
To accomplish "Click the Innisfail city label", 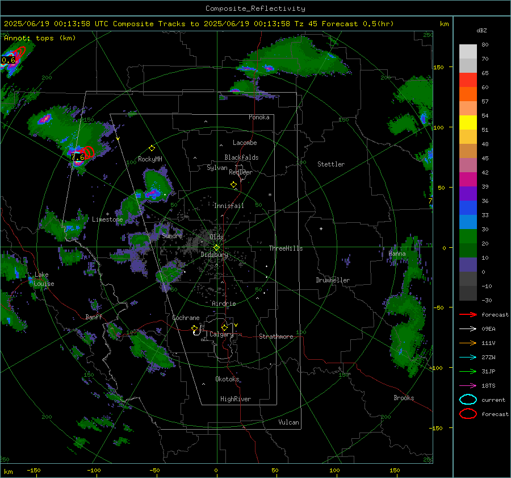I will point(229,206).
